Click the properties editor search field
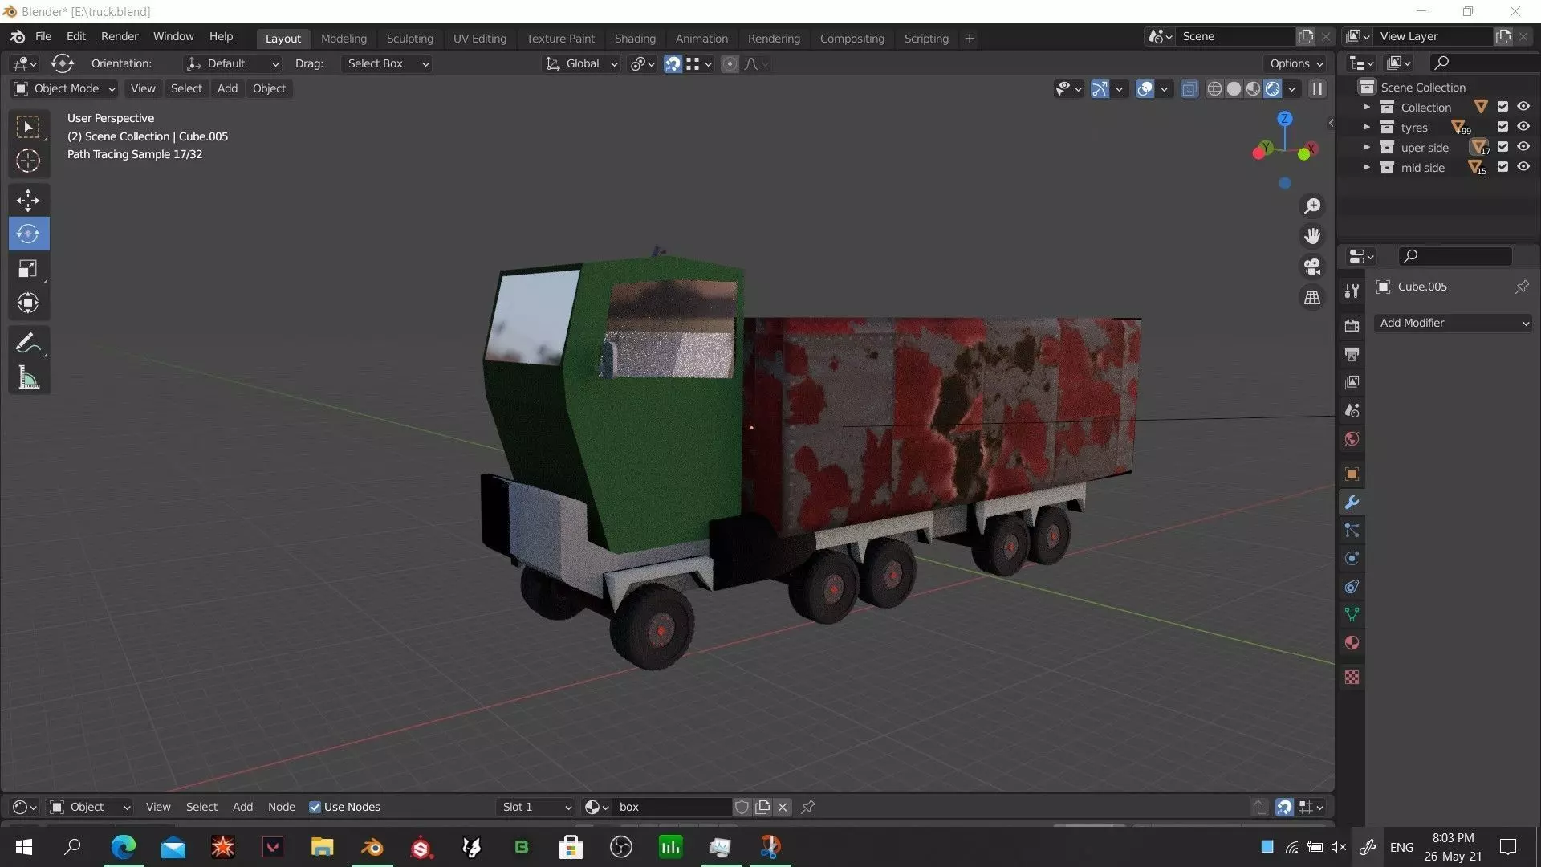 click(1455, 255)
